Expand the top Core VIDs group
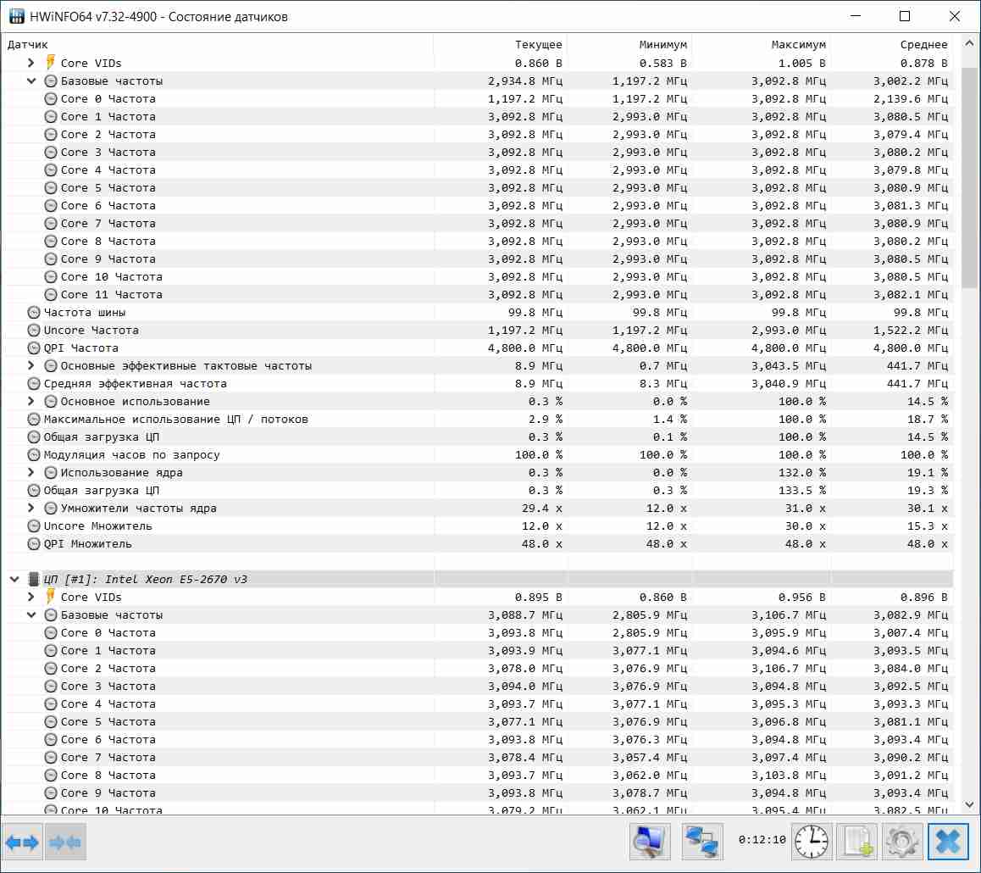 point(31,63)
